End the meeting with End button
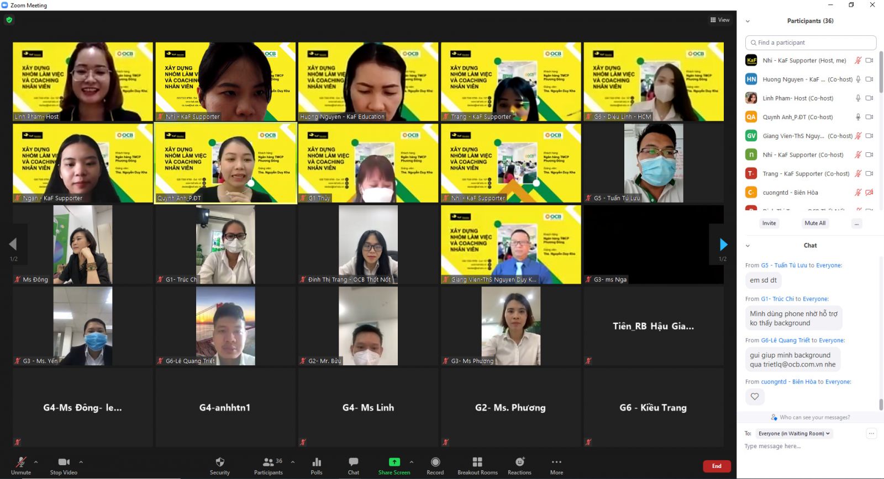884x479 pixels. (717, 466)
